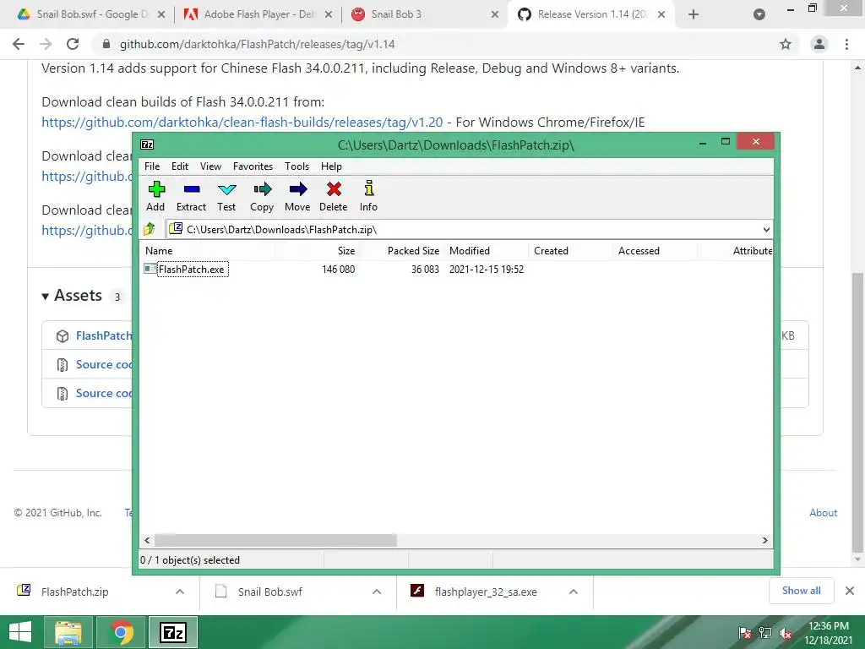Click the Chrome page vertical scrollbar thumb

(857, 412)
